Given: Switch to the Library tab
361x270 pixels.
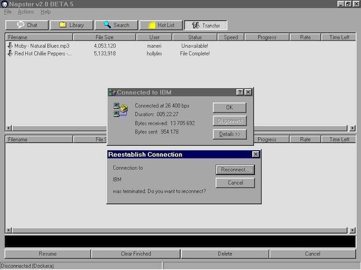Looking at the screenshot, I should (x=71, y=25).
